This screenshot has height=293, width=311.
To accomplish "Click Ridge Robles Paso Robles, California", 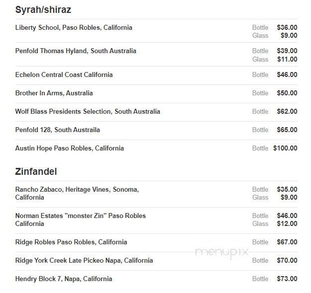I will (71, 242).
